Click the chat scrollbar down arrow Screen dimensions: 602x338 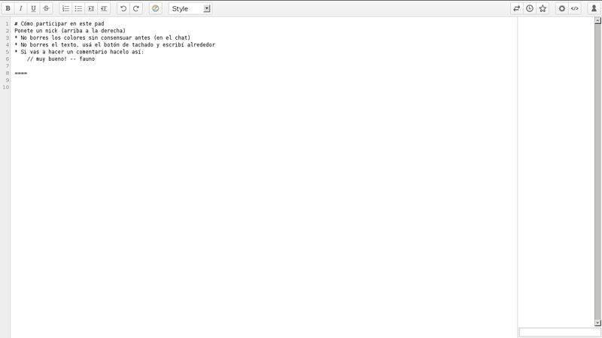pyautogui.click(x=598, y=323)
